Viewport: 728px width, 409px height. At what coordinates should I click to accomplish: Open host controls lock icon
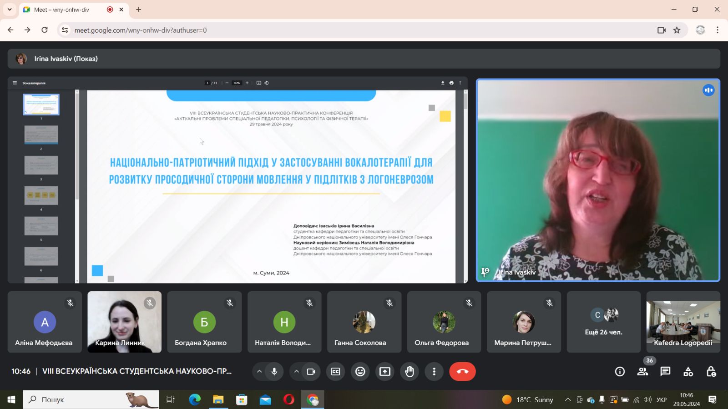tap(711, 372)
